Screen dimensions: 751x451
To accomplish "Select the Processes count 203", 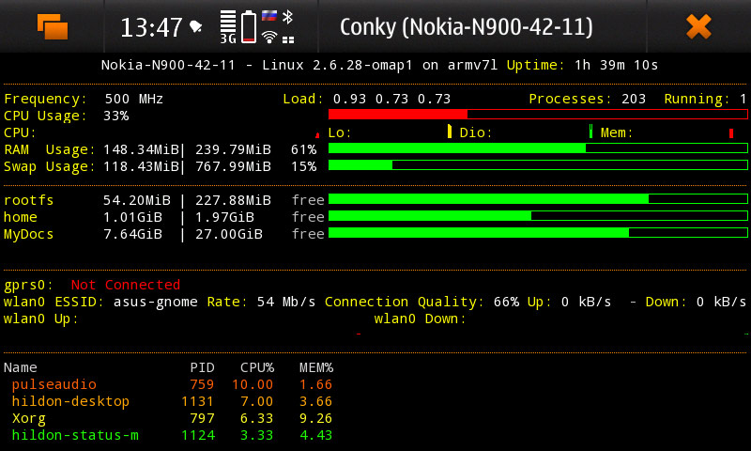I will (x=634, y=99).
